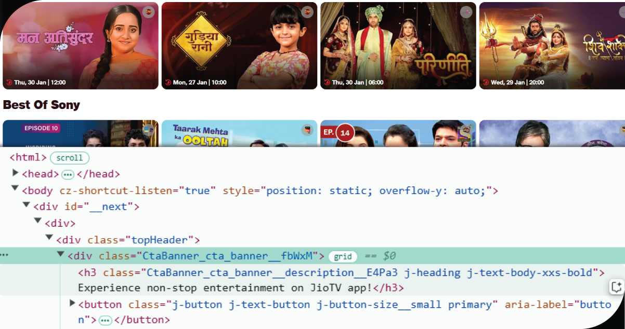Image resolution: width=625 pixels, height=329 pixels.
Task: Click the AI assistance icon in DevTools
Action: coord(616,287)
